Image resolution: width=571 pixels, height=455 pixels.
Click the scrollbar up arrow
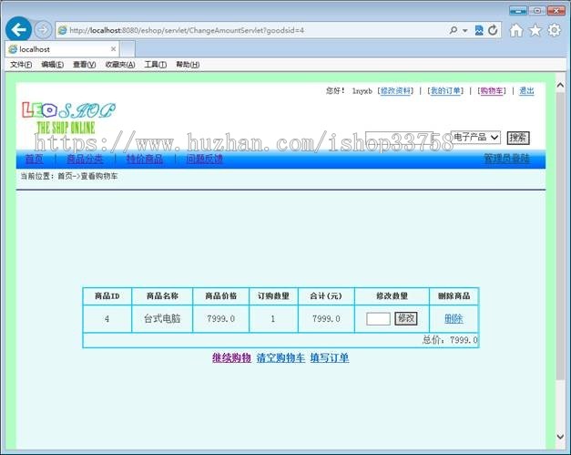tap(560, 85)
